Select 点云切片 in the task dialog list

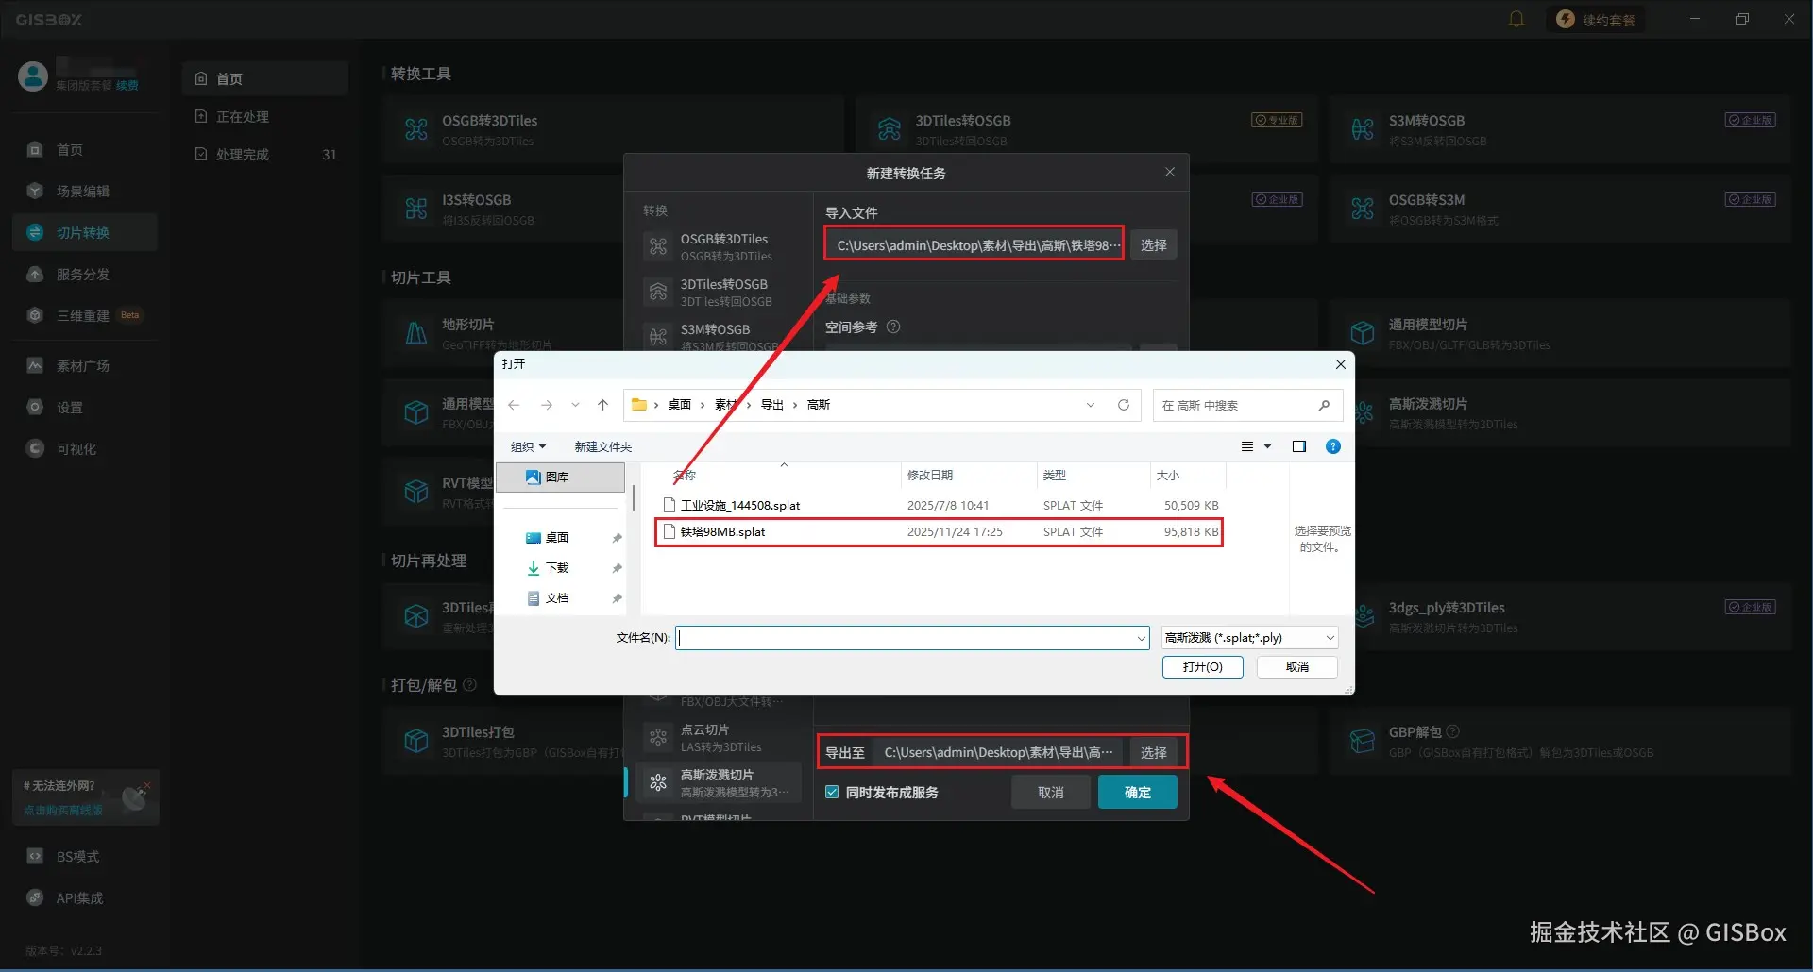pos(720,738)
